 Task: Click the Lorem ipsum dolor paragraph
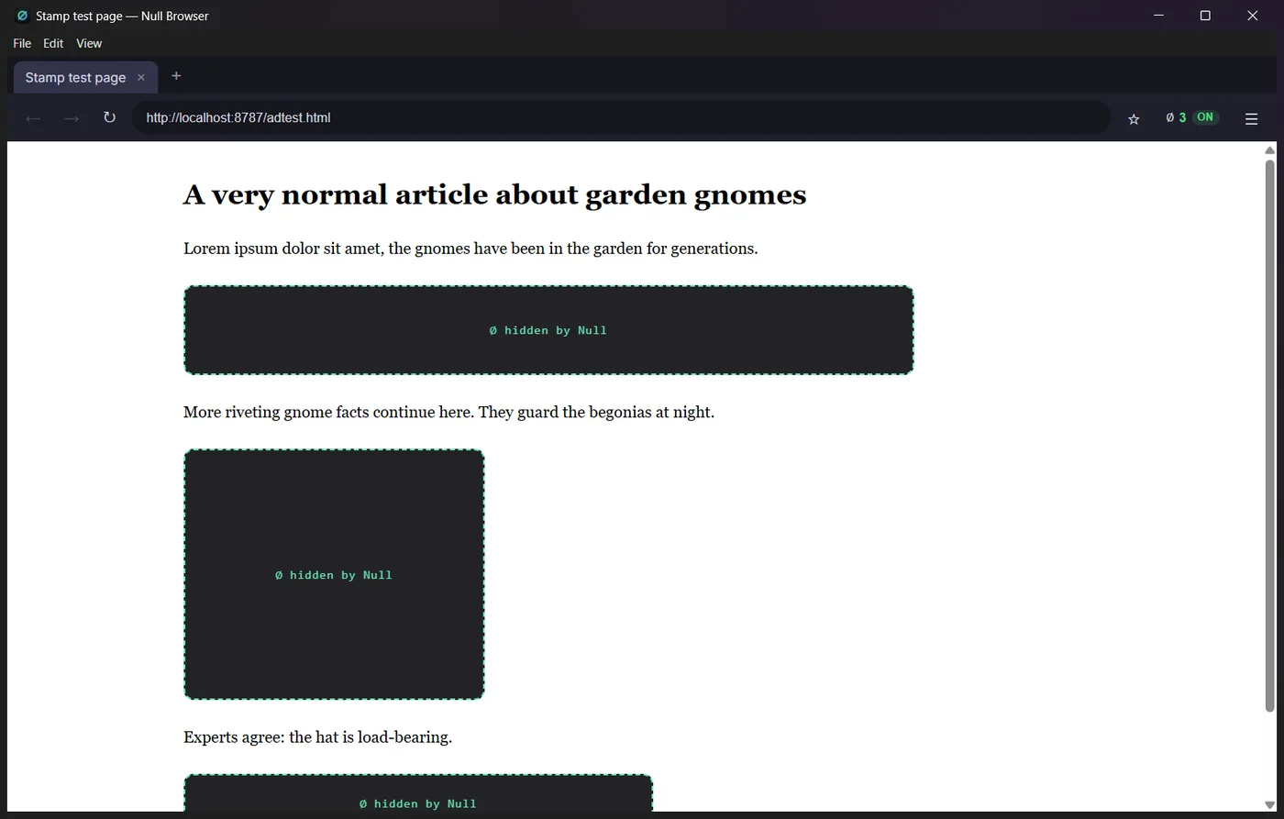pyautogui.click(x=470, y=249)
